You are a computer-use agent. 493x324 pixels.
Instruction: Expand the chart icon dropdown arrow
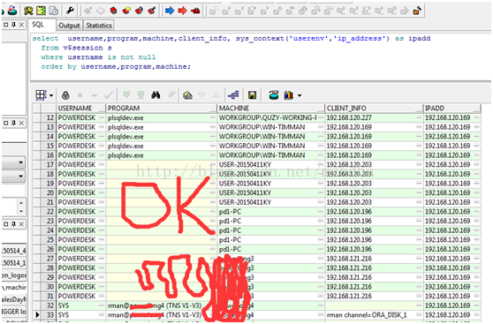coord(300,95)
